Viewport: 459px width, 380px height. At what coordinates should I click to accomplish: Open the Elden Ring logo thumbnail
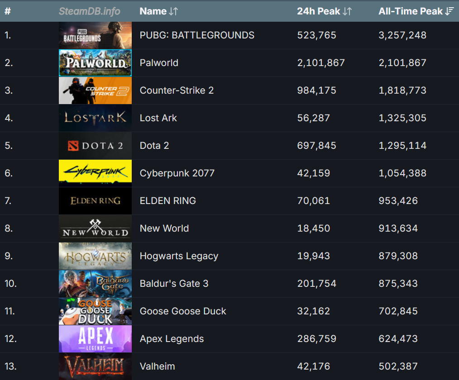[95, 201]
